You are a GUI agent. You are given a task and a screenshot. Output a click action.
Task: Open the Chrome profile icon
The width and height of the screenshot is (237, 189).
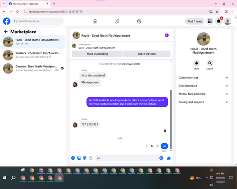(x=226, y=11)
